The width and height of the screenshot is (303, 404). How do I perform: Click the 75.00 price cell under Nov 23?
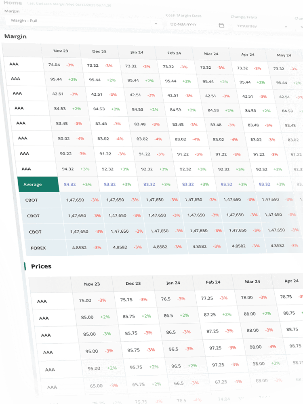pyautogui.click(x=85, y=301)
